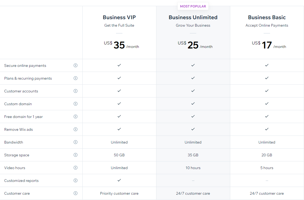
Task: Open the Customer care info icon
Action: point(75,193)
